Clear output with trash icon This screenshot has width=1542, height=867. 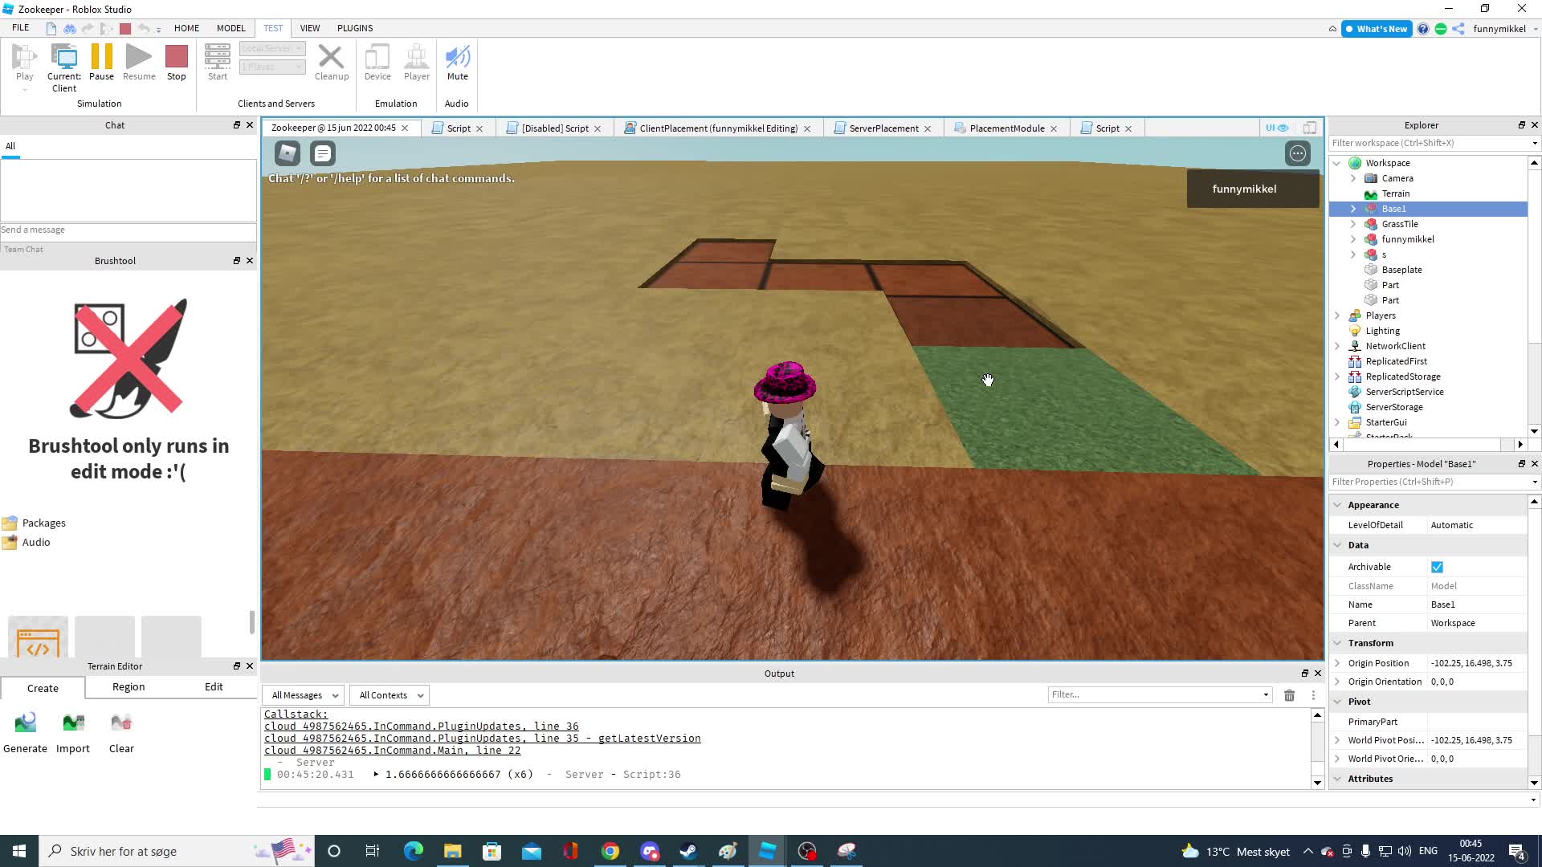point(1289,695)
